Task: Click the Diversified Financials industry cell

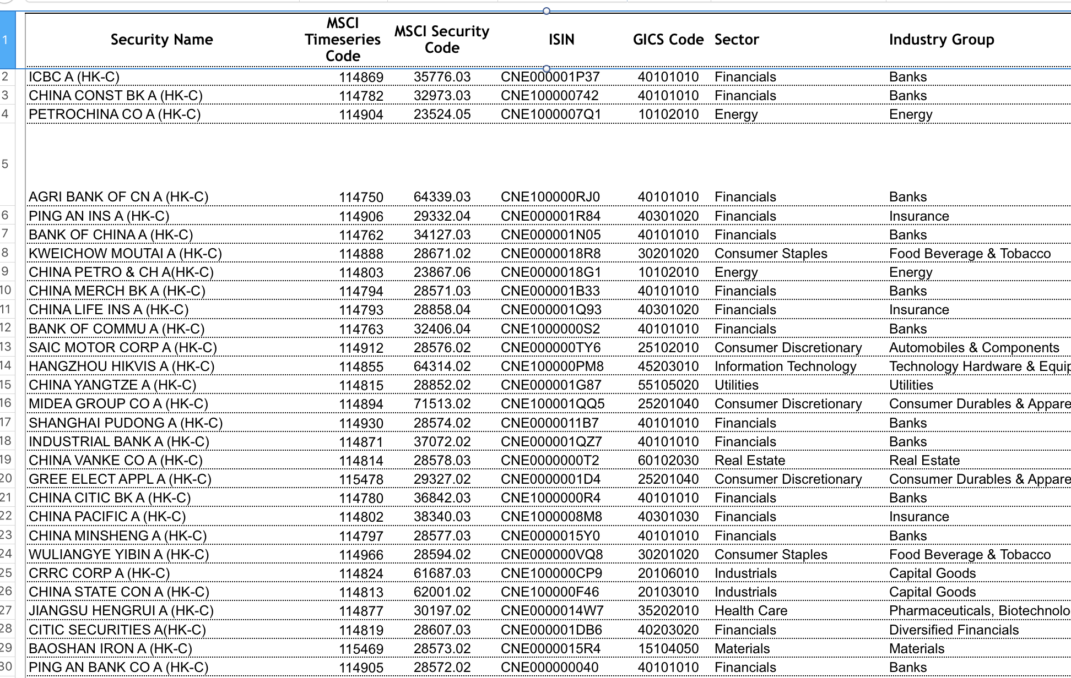Action: coord(954,630)
